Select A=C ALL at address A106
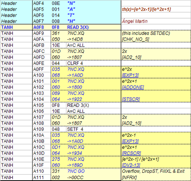This screenshot has width=191, height=181. coord(76,111)
